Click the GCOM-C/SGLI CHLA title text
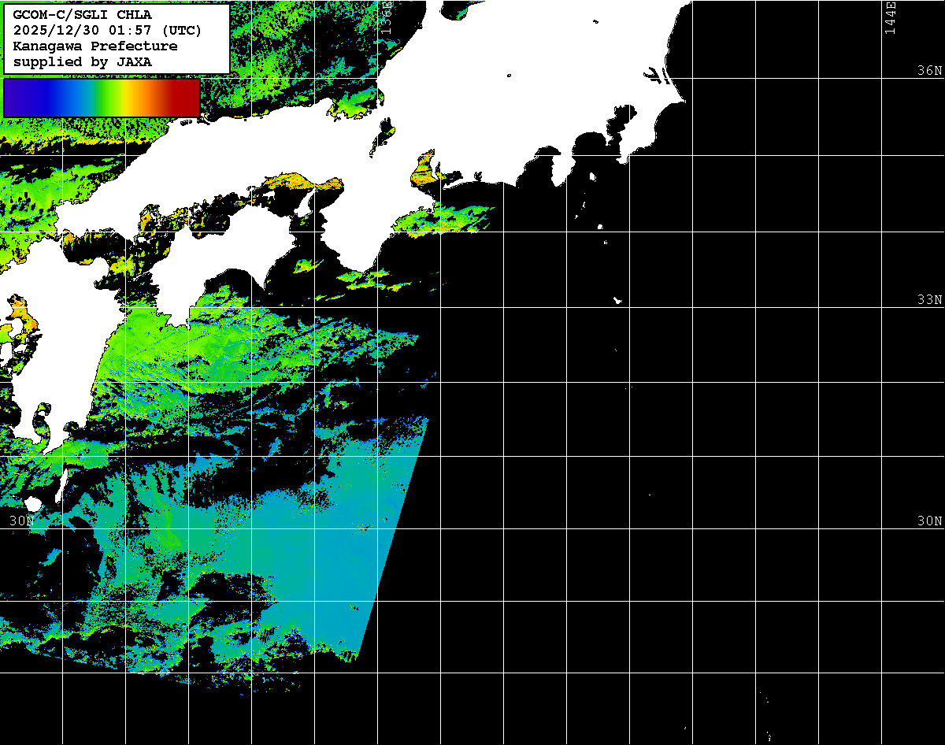The width and height of the screenshot is (945, 745). [82, 14]
